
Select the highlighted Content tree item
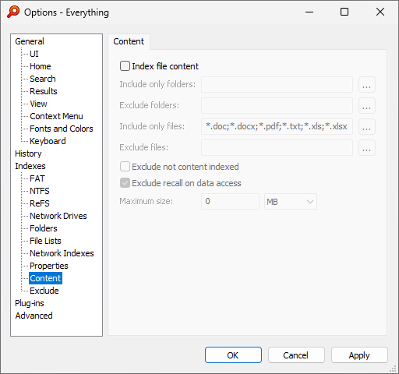[45, 278]
